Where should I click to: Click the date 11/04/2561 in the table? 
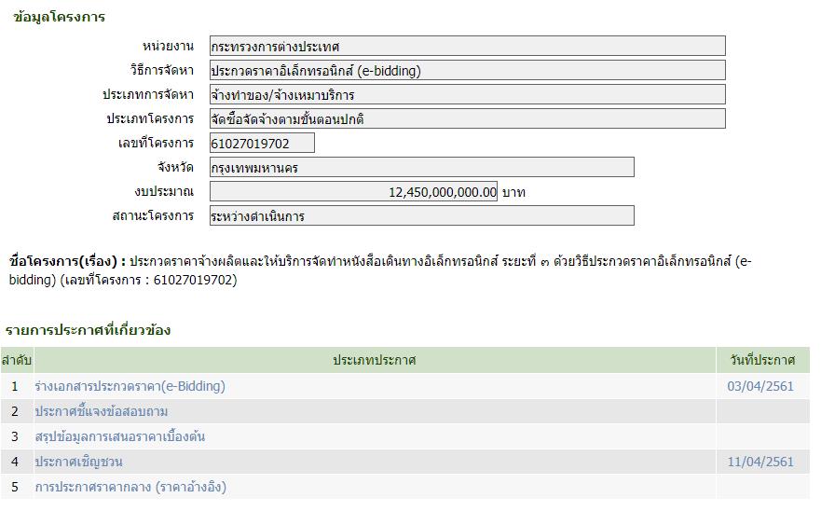[x=760, y=462]
